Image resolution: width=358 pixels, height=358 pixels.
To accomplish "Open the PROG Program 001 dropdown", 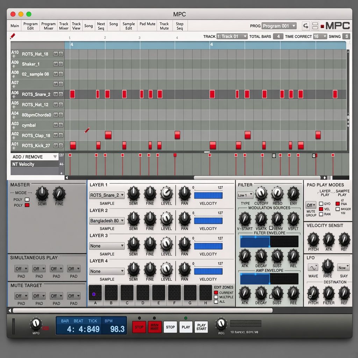I will coord(279,26).
